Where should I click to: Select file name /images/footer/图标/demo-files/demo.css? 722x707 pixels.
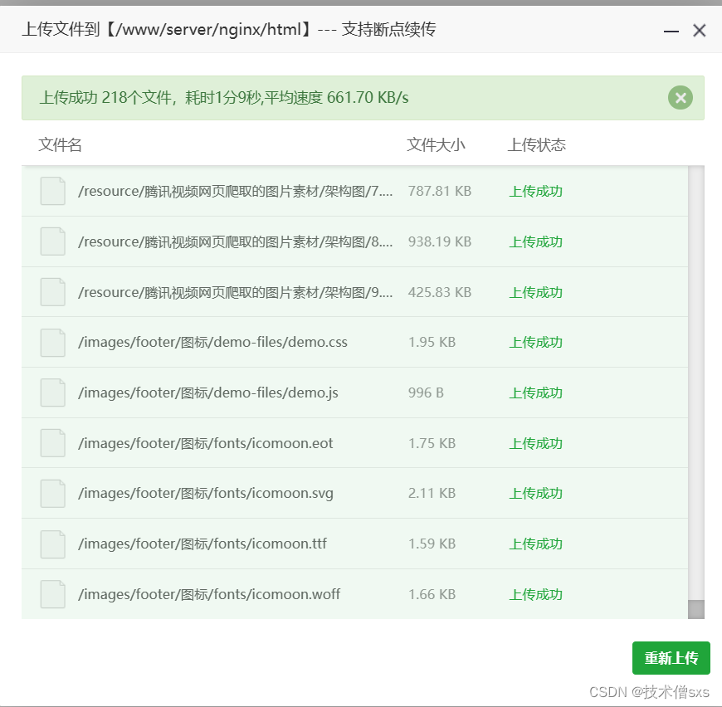(x=212, y=343)
